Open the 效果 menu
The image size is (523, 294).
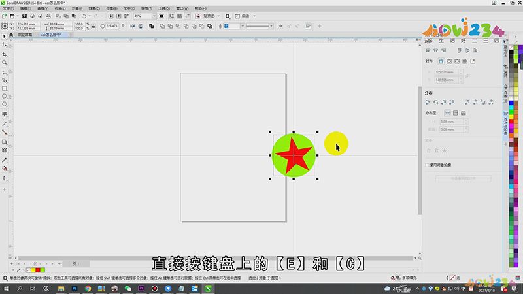point(94,8)
